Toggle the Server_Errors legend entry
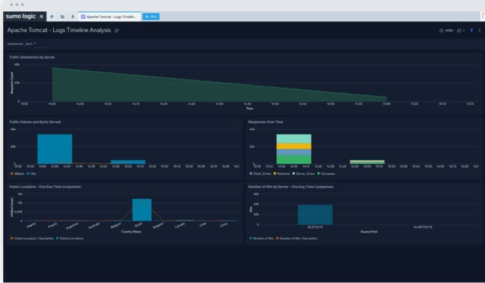 pos(304,174)
